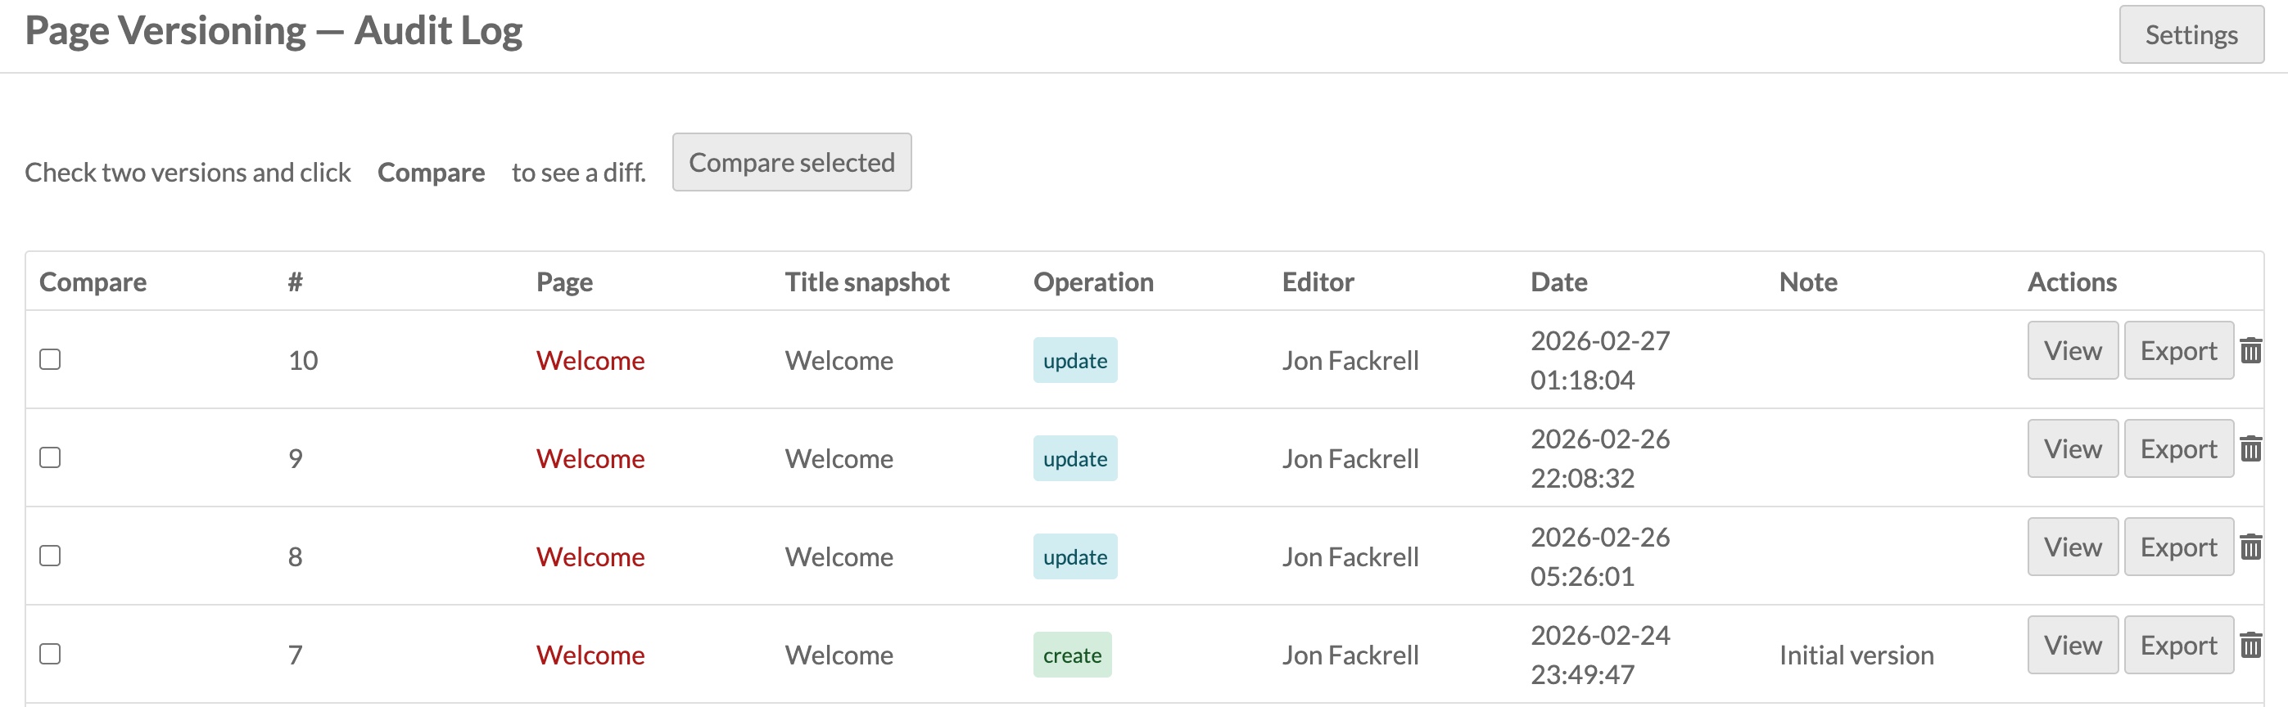Enable compare checkbox for version 7
This screenshot has height=707, width=2288.
pyautogui.click(x=51, y=654)
